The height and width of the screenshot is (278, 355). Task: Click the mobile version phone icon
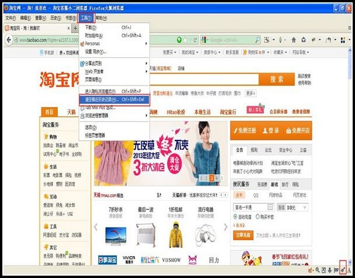tap(41, 53)
